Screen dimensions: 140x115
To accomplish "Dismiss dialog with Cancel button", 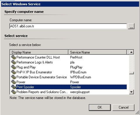I will point(123,107).
